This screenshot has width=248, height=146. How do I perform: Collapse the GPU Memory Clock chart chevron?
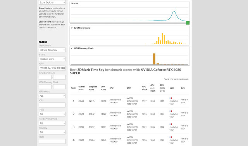tap(72, 48)
